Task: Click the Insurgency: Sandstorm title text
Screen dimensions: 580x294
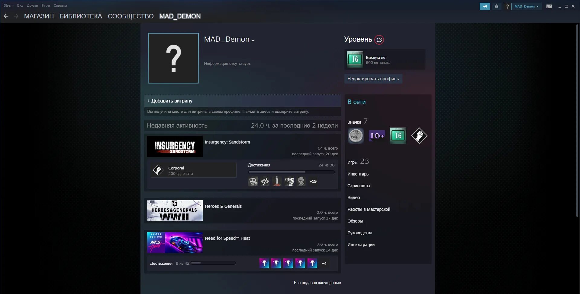Action: pyautogui.click(x=227, y=142)
